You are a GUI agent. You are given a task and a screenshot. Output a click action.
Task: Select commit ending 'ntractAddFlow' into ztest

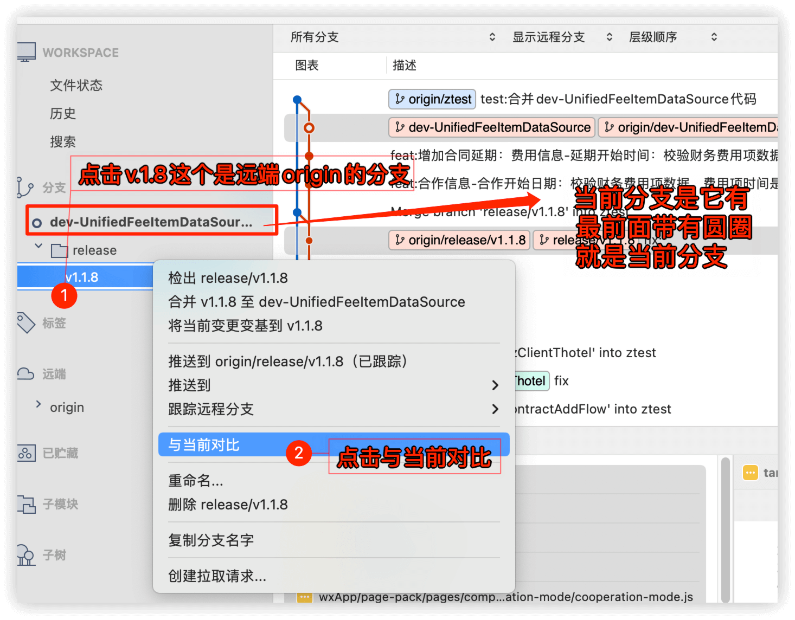(593, 409)
